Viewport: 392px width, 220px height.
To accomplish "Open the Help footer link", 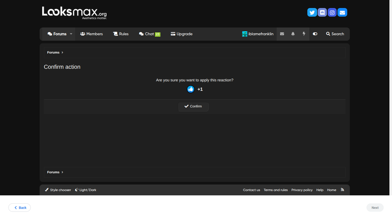I will [320, 190].
